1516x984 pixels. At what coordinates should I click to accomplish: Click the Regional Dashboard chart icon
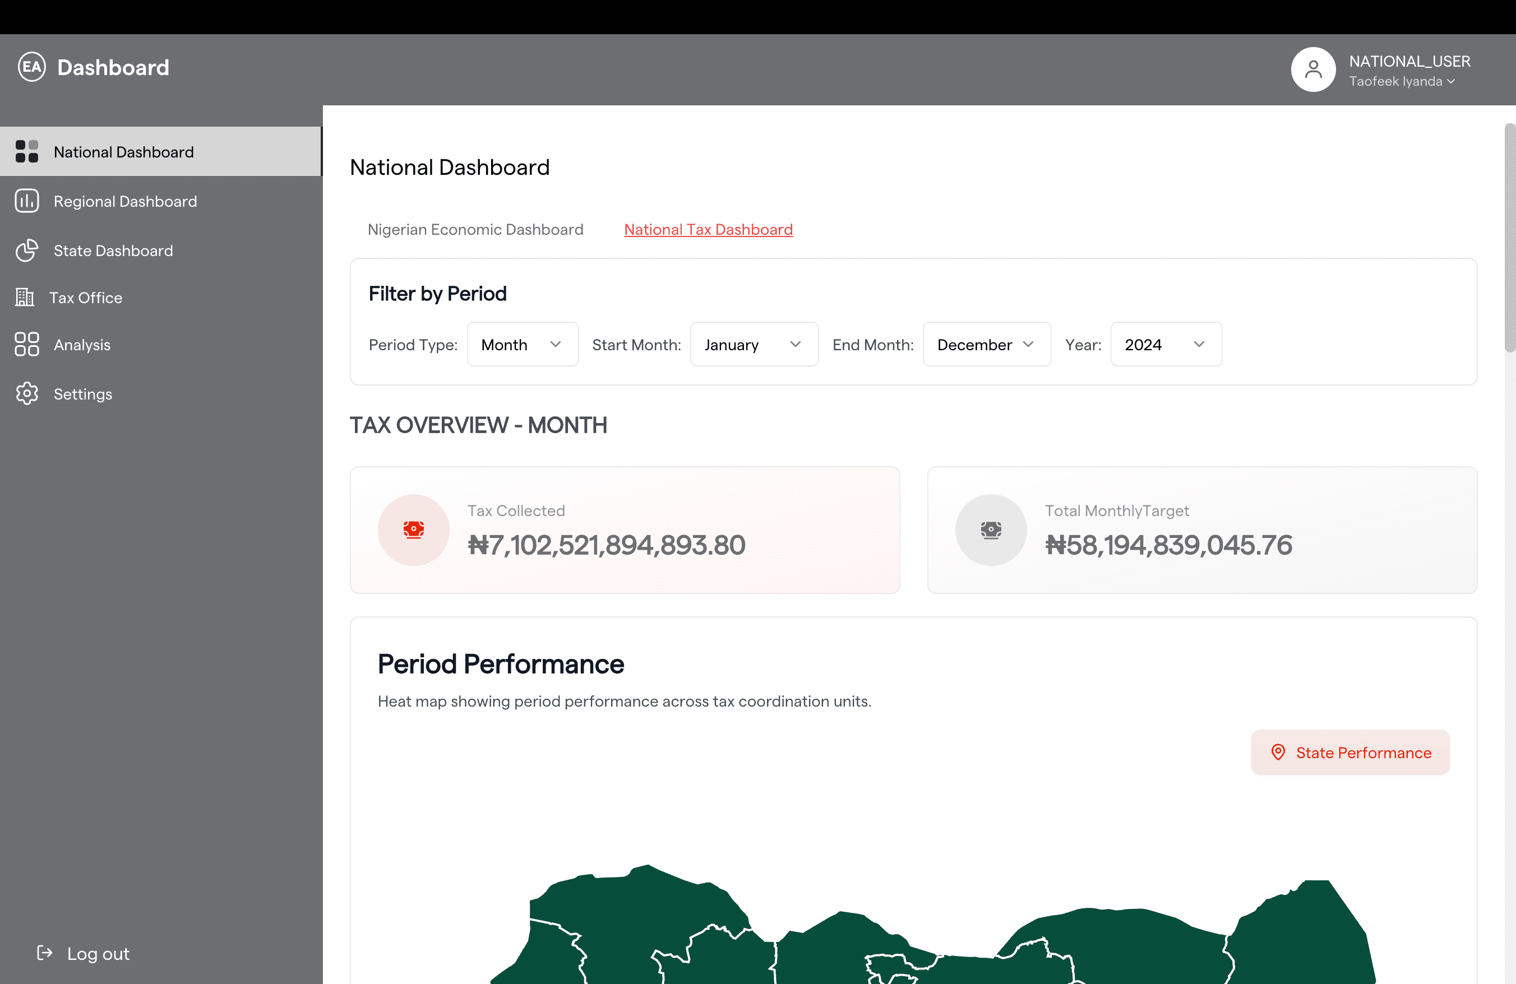[x=27, y=201]
